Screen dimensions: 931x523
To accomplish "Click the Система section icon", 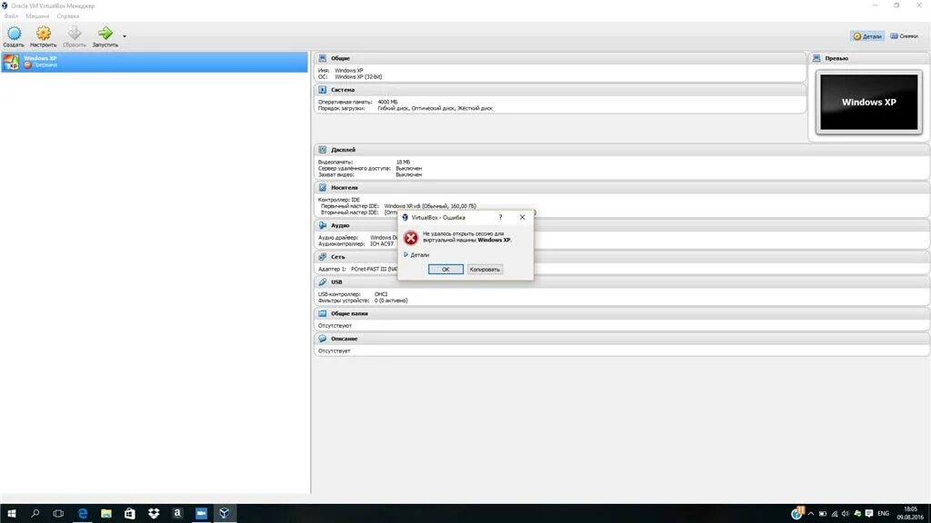I will 323,90.
